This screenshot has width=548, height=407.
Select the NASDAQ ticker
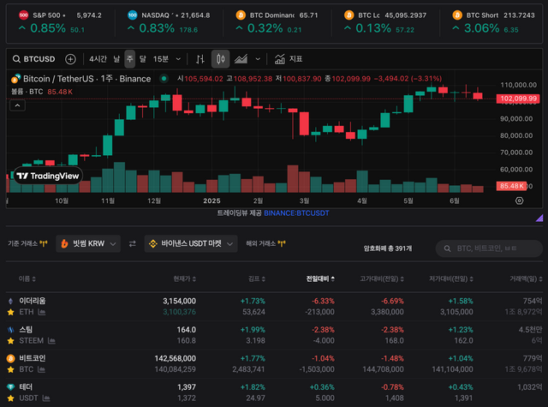click(x=169, y=22)
